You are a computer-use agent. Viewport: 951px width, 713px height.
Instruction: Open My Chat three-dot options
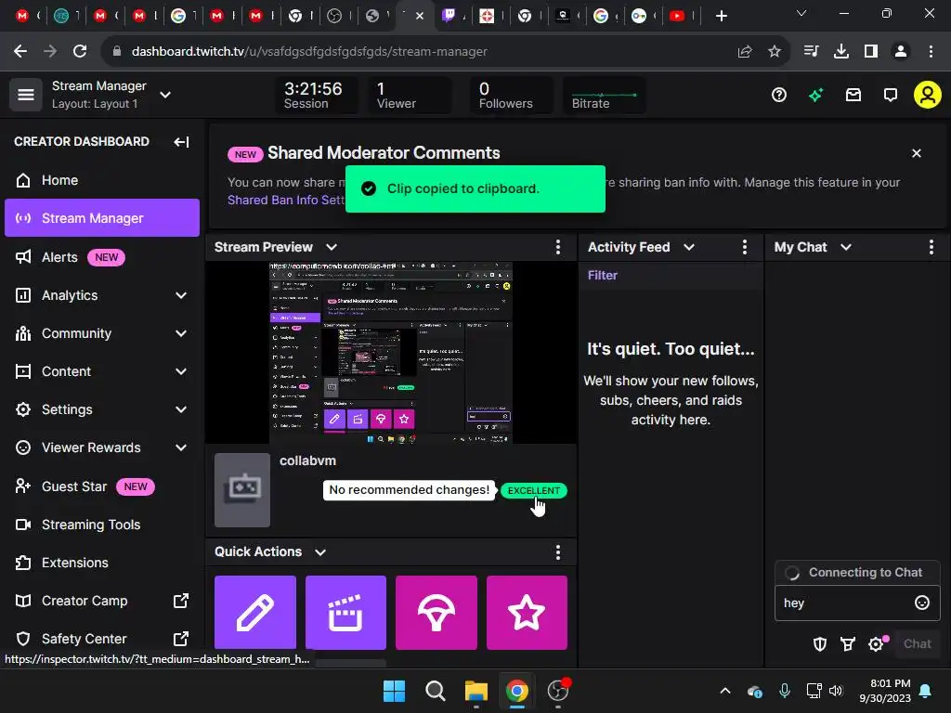click(931, 247)
